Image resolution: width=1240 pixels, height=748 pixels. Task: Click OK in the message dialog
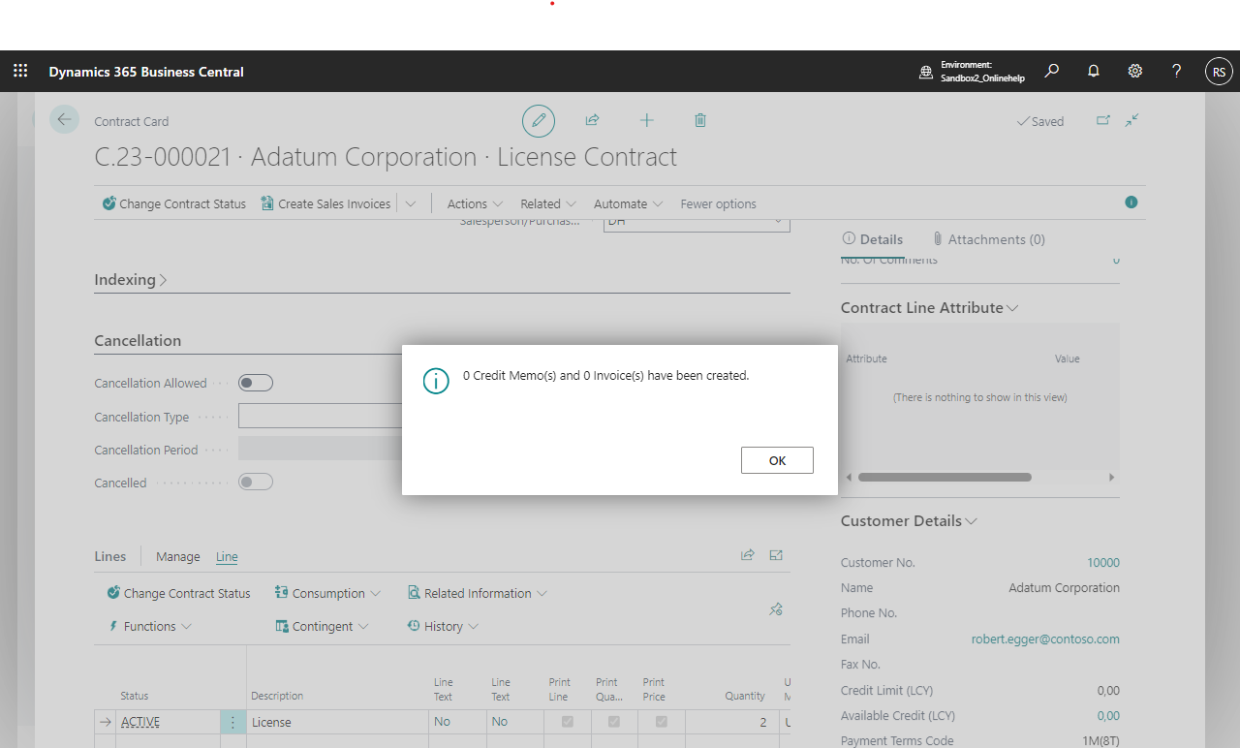[x=776, y=460]
